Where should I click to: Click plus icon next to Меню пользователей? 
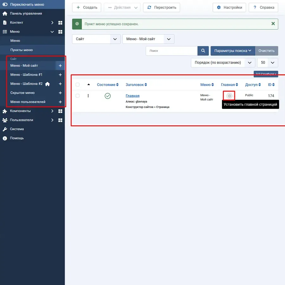pyautogui.click(x=60, y=102)
